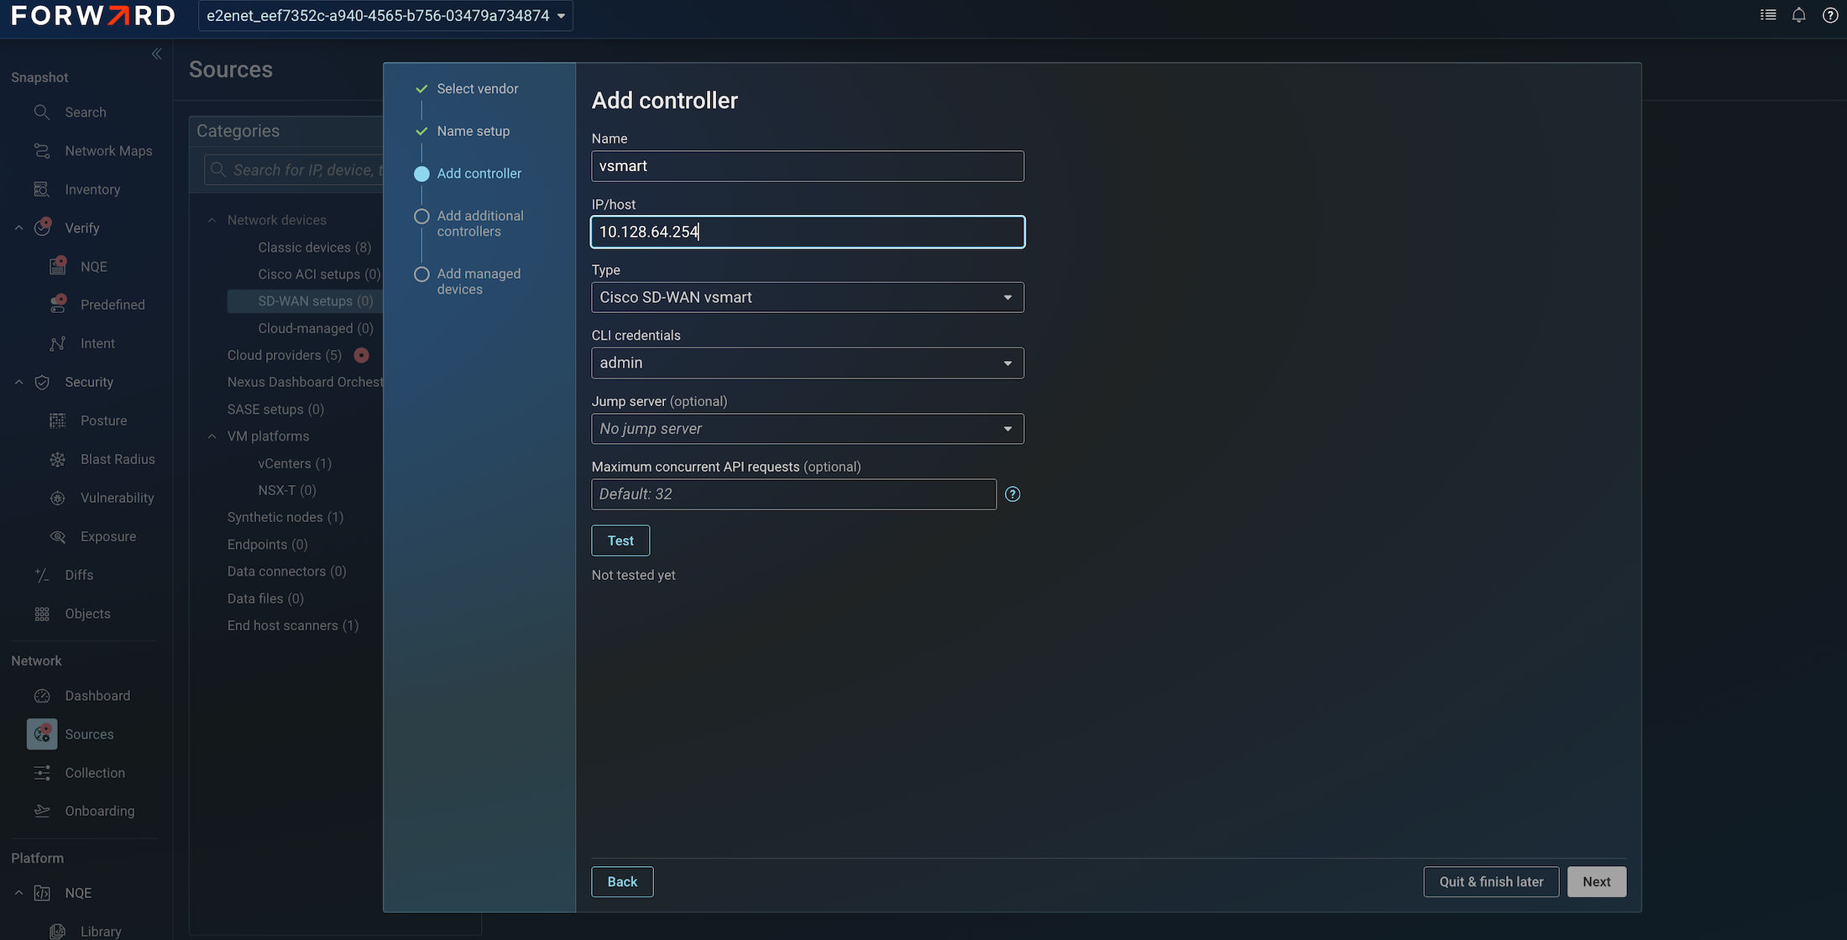1847x940 pixels.
Task: Select SASE setups (0)
Action: pyautogui.click(x=275, y=409)
